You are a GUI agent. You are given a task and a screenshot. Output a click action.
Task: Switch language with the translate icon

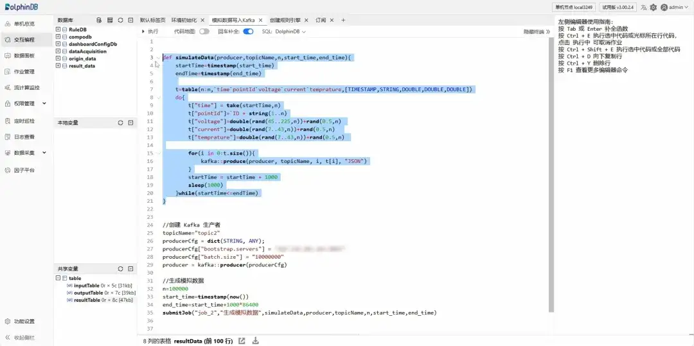(643, 7)
